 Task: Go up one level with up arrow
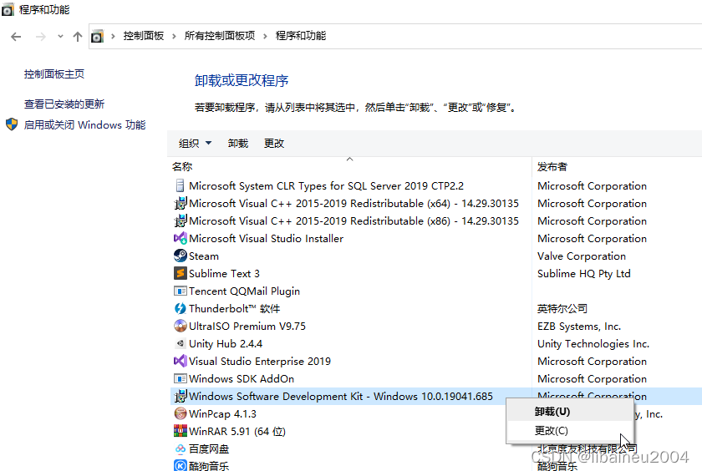[78, 37]
